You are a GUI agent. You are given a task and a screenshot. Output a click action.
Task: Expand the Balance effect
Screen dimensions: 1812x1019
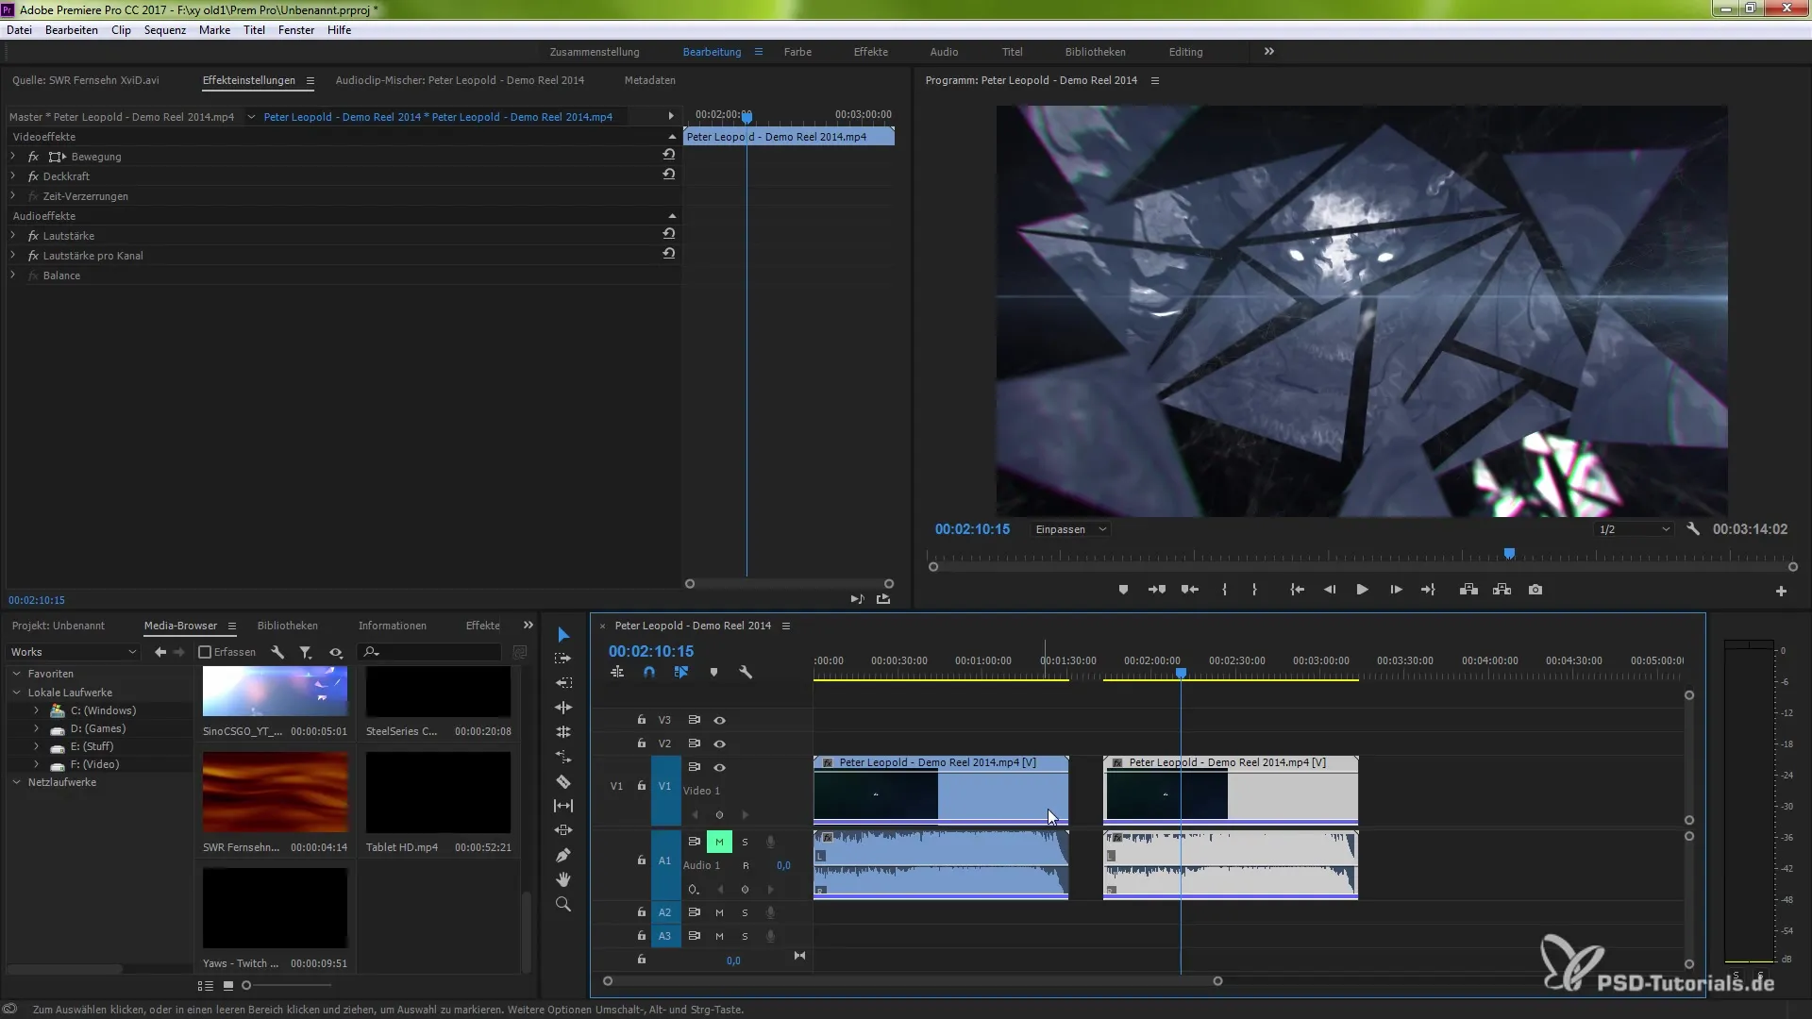click(x=13, y=276)
